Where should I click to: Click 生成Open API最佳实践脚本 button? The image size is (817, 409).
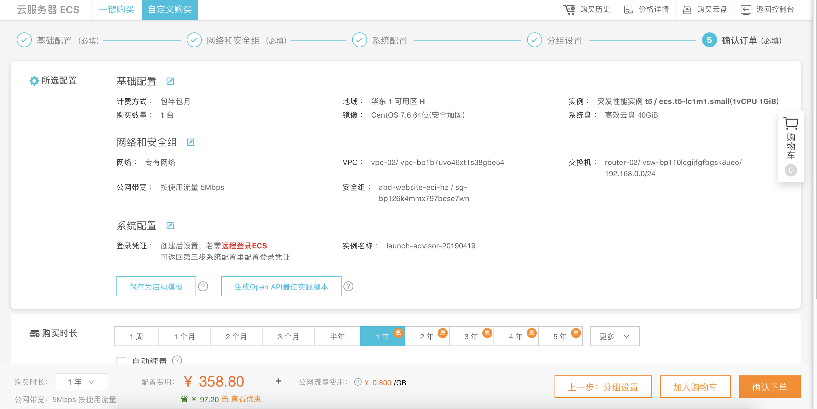click(281, 287)
